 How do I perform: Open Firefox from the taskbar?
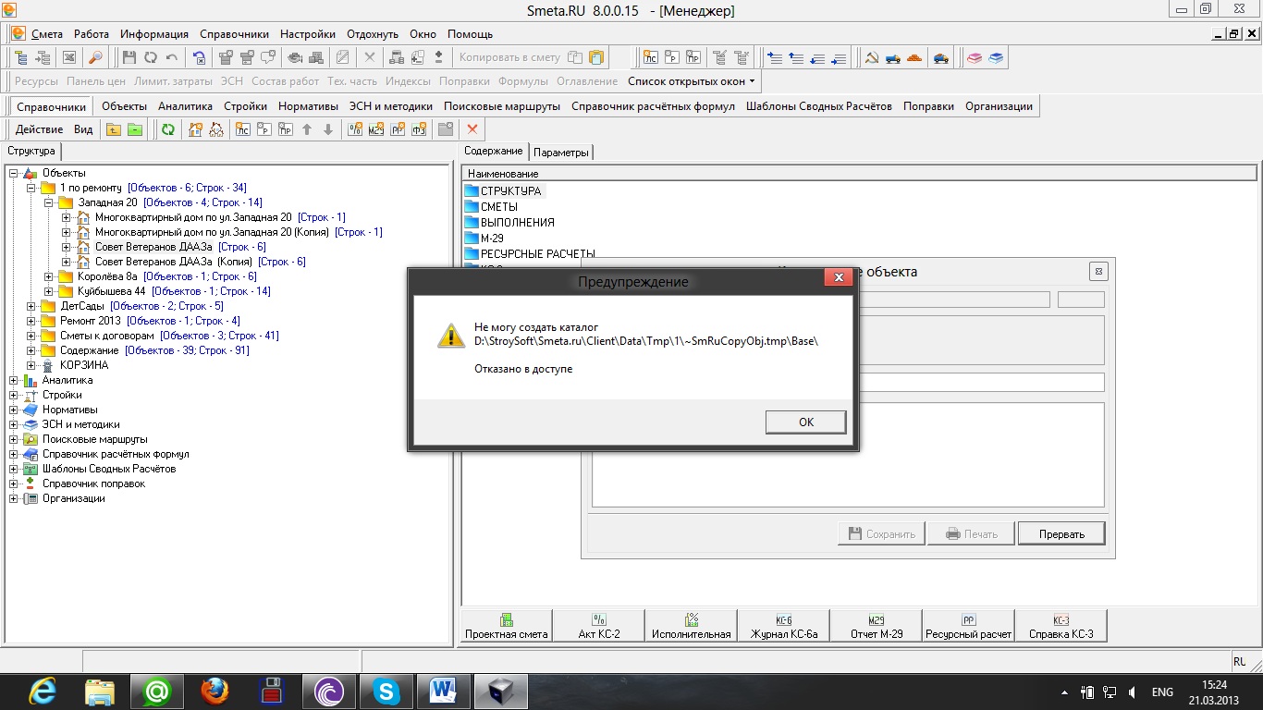click(215, 691)
